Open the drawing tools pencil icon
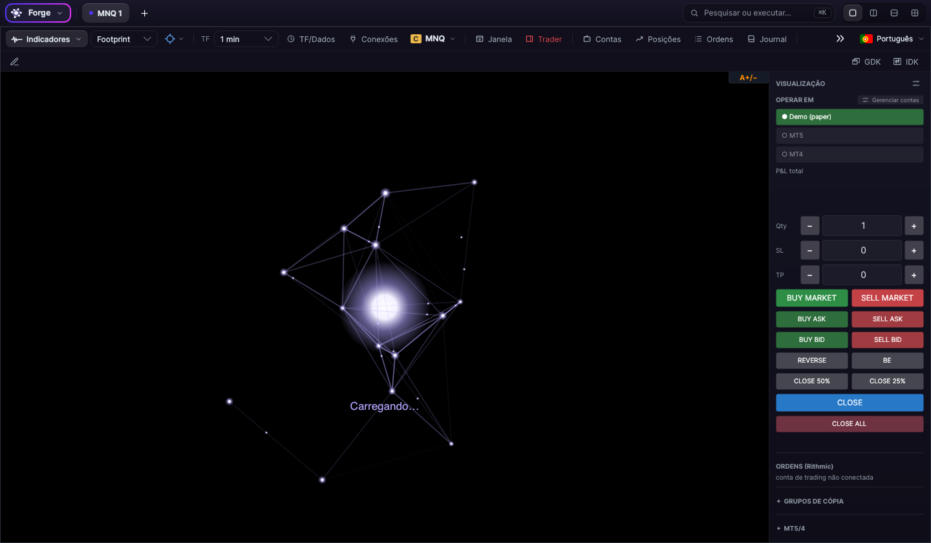This screenshot has height=543, width=931. point(14,62)
